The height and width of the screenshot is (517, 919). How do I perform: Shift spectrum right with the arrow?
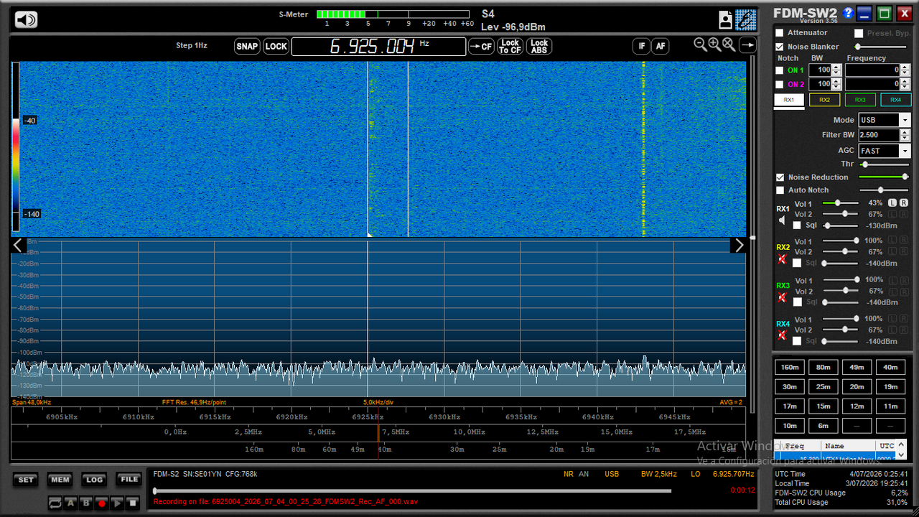pyautogui.click(x=738, y=246)
